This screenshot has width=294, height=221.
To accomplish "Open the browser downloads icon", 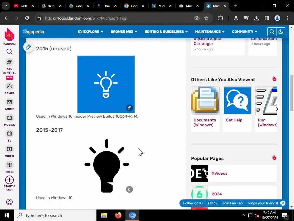I will [x=256, y=18].
